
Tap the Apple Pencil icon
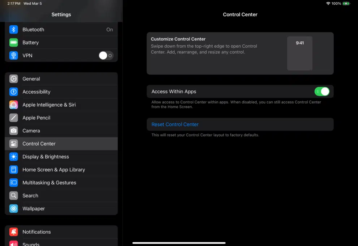click(13, 118)
